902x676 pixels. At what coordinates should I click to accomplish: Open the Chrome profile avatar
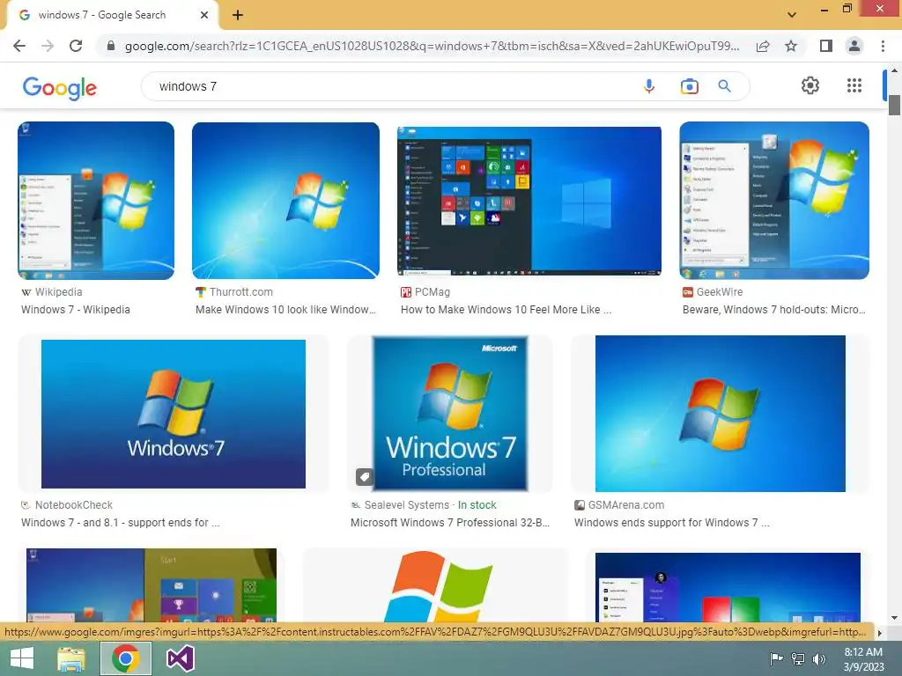(x=854, y=46)
